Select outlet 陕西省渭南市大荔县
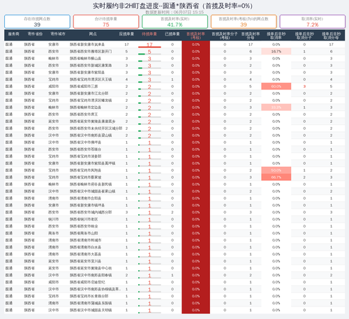The image size is (349, 319). click(x=85, y=254)
